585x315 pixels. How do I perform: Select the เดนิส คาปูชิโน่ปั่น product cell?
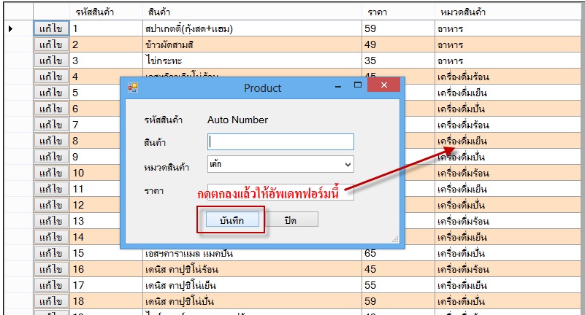pyautogui.click(x=252, y=301)
